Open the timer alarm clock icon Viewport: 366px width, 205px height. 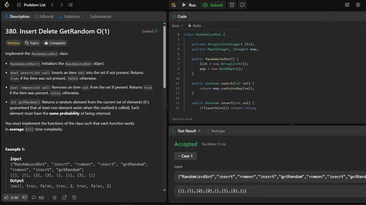232,5
